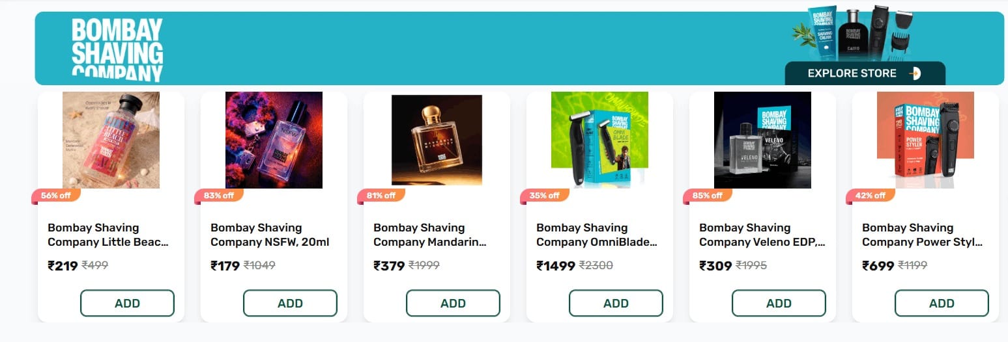Open the Veleno EDP product image
This screenshot has height=342, width=1008.
[762, 140]
